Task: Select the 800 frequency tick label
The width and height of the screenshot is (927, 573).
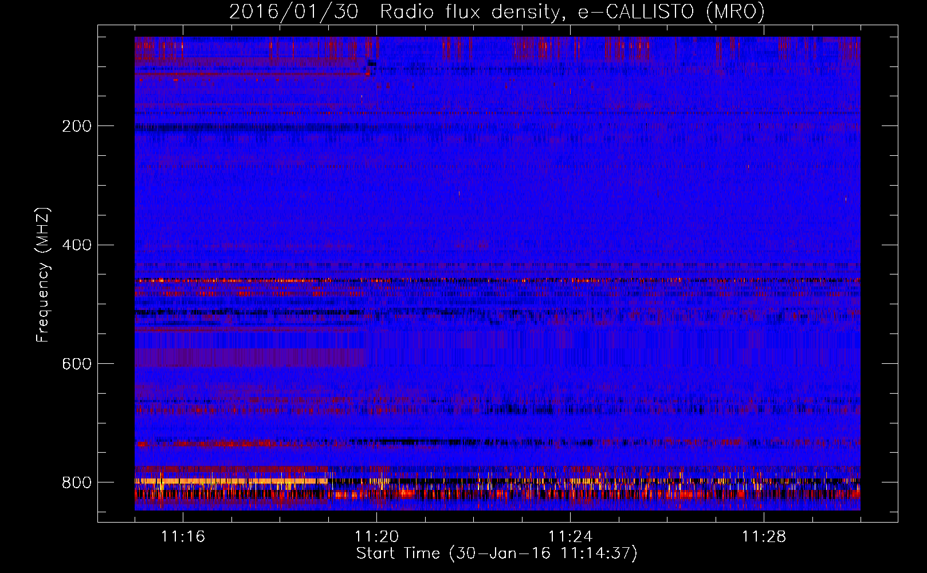Action: [x=77, y=482]
